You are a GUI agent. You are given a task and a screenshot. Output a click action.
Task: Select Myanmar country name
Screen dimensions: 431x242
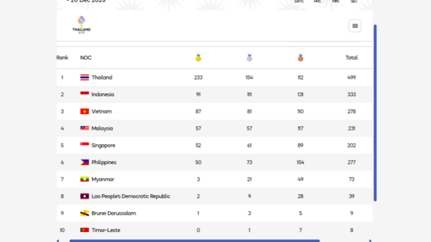(x=102, y=180)
